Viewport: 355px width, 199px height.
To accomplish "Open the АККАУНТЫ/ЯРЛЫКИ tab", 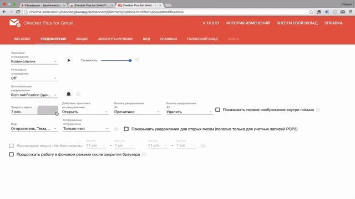I will pos(115,39).
